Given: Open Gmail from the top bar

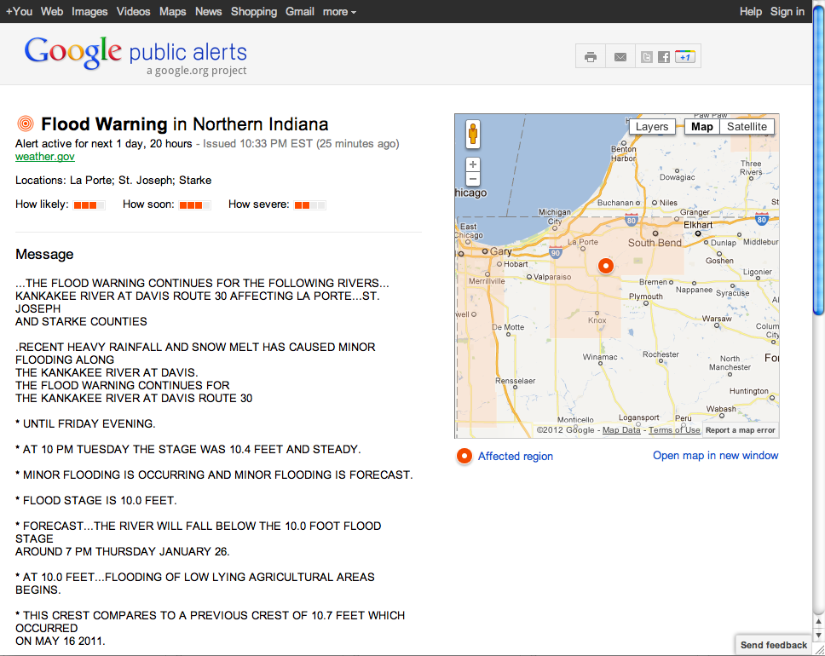Looking at the screenshot, I should pos(300,11).
